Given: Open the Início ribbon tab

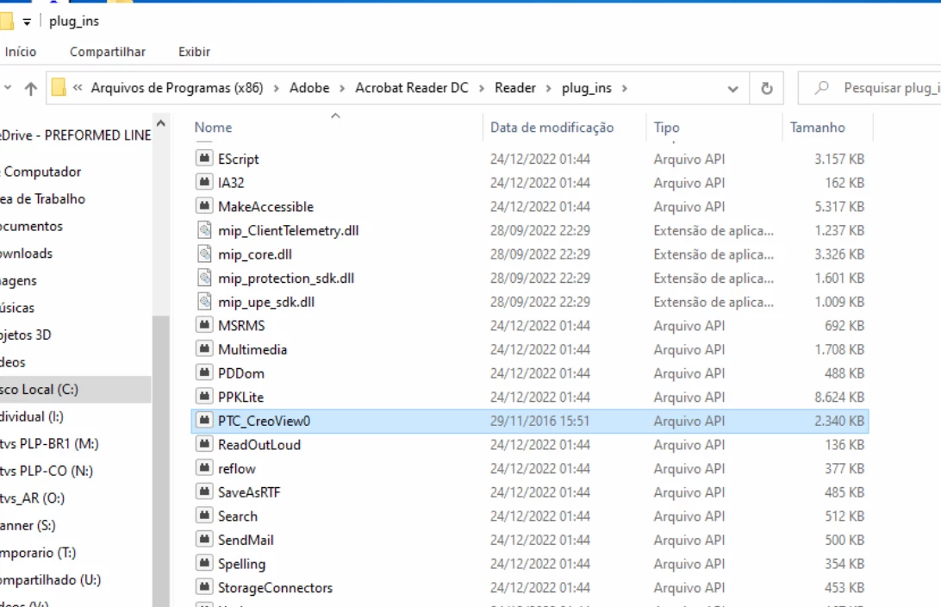Looking at the screenshot, I should click(x=21, y=52).
